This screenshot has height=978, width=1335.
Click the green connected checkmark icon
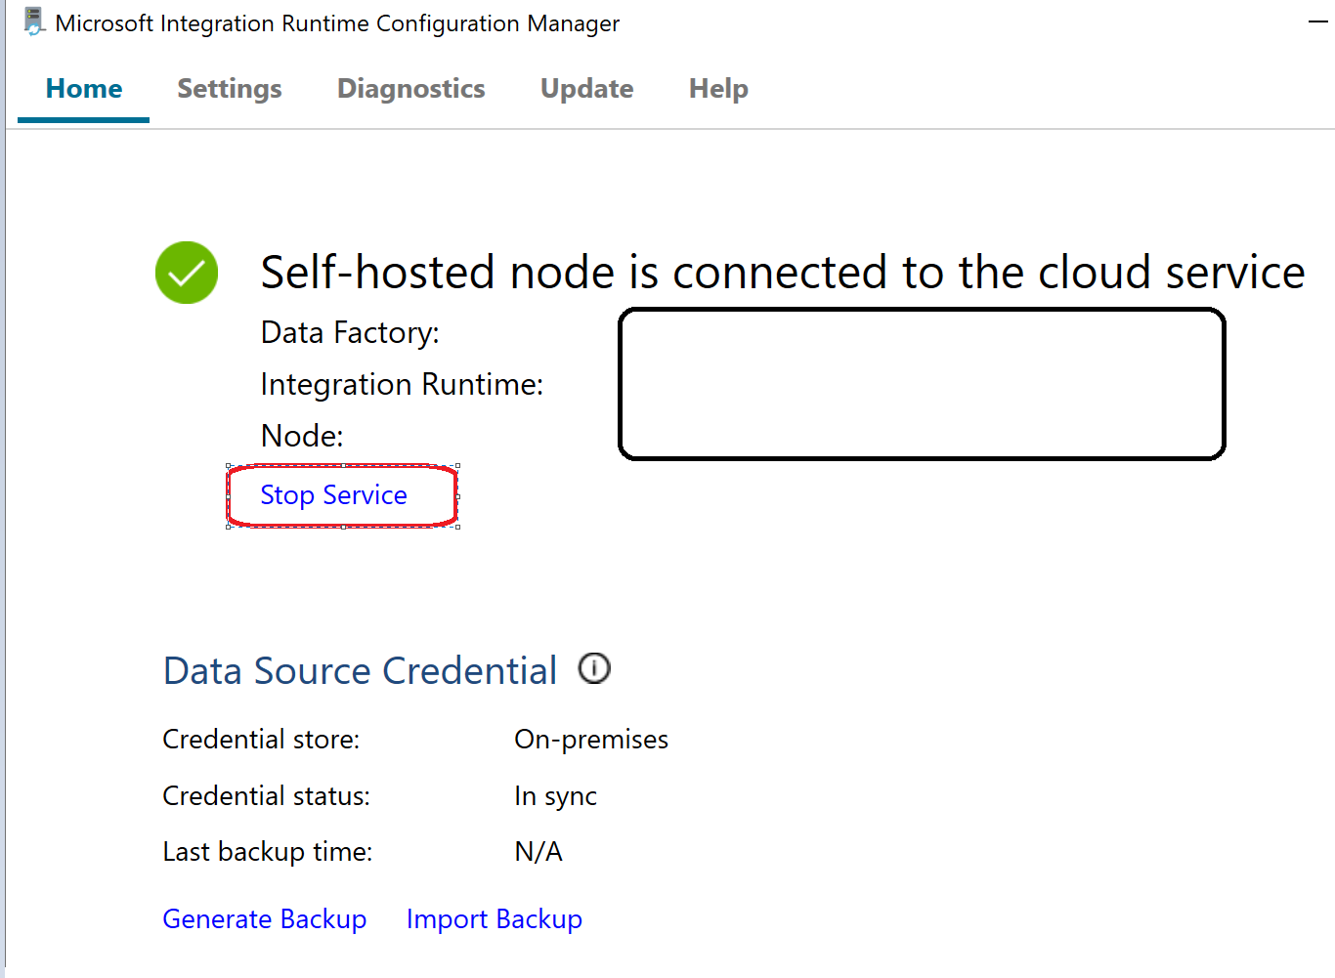click(x=187, y=273)
